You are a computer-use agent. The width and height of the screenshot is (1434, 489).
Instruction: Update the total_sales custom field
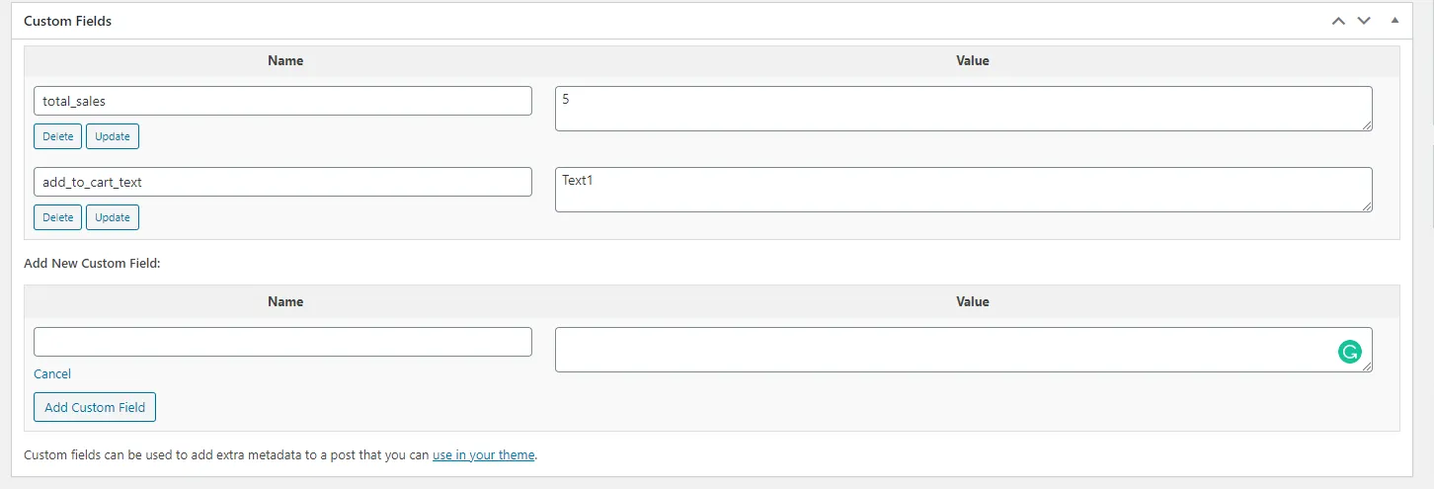pyautogui.click(x=113, y=136)
